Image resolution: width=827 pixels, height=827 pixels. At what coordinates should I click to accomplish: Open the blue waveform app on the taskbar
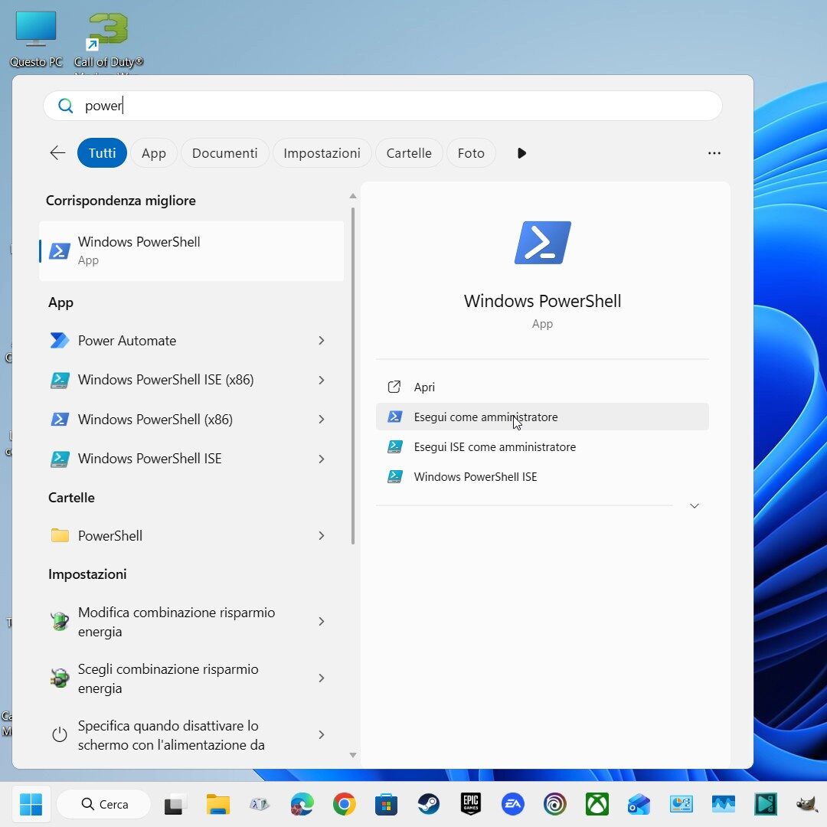pyautogui.click(x=723, y=804)
